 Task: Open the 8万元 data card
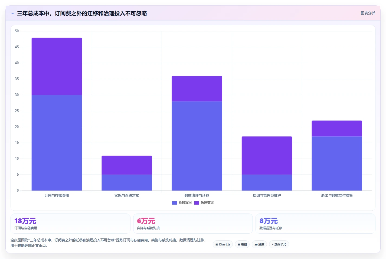click(315, 224)
